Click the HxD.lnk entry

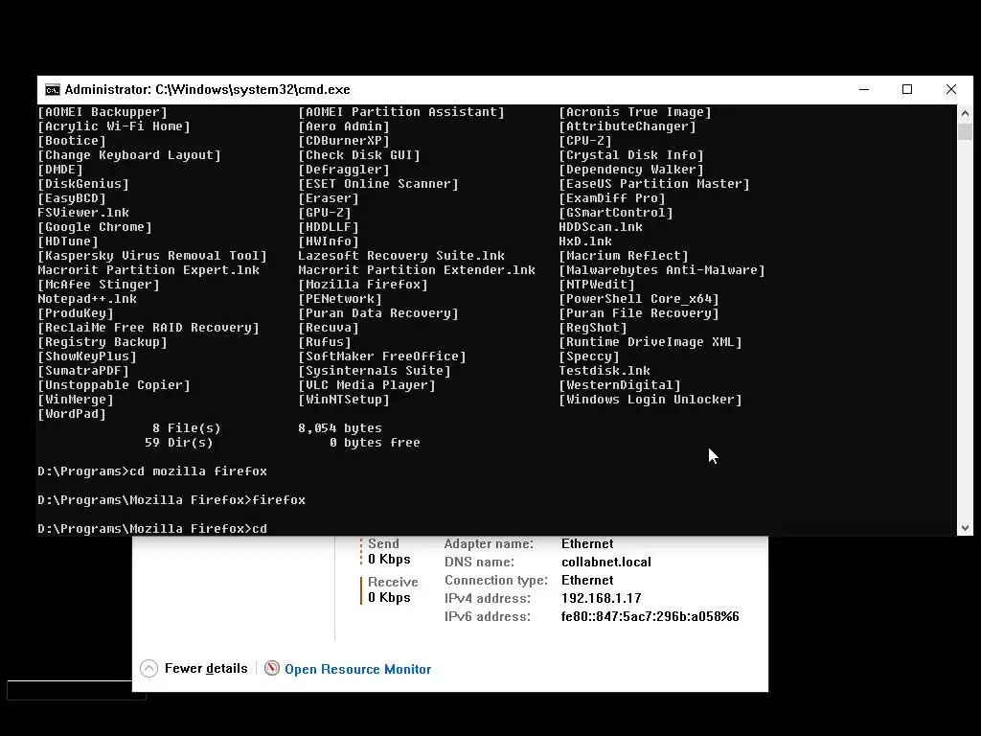click(585, 241)
